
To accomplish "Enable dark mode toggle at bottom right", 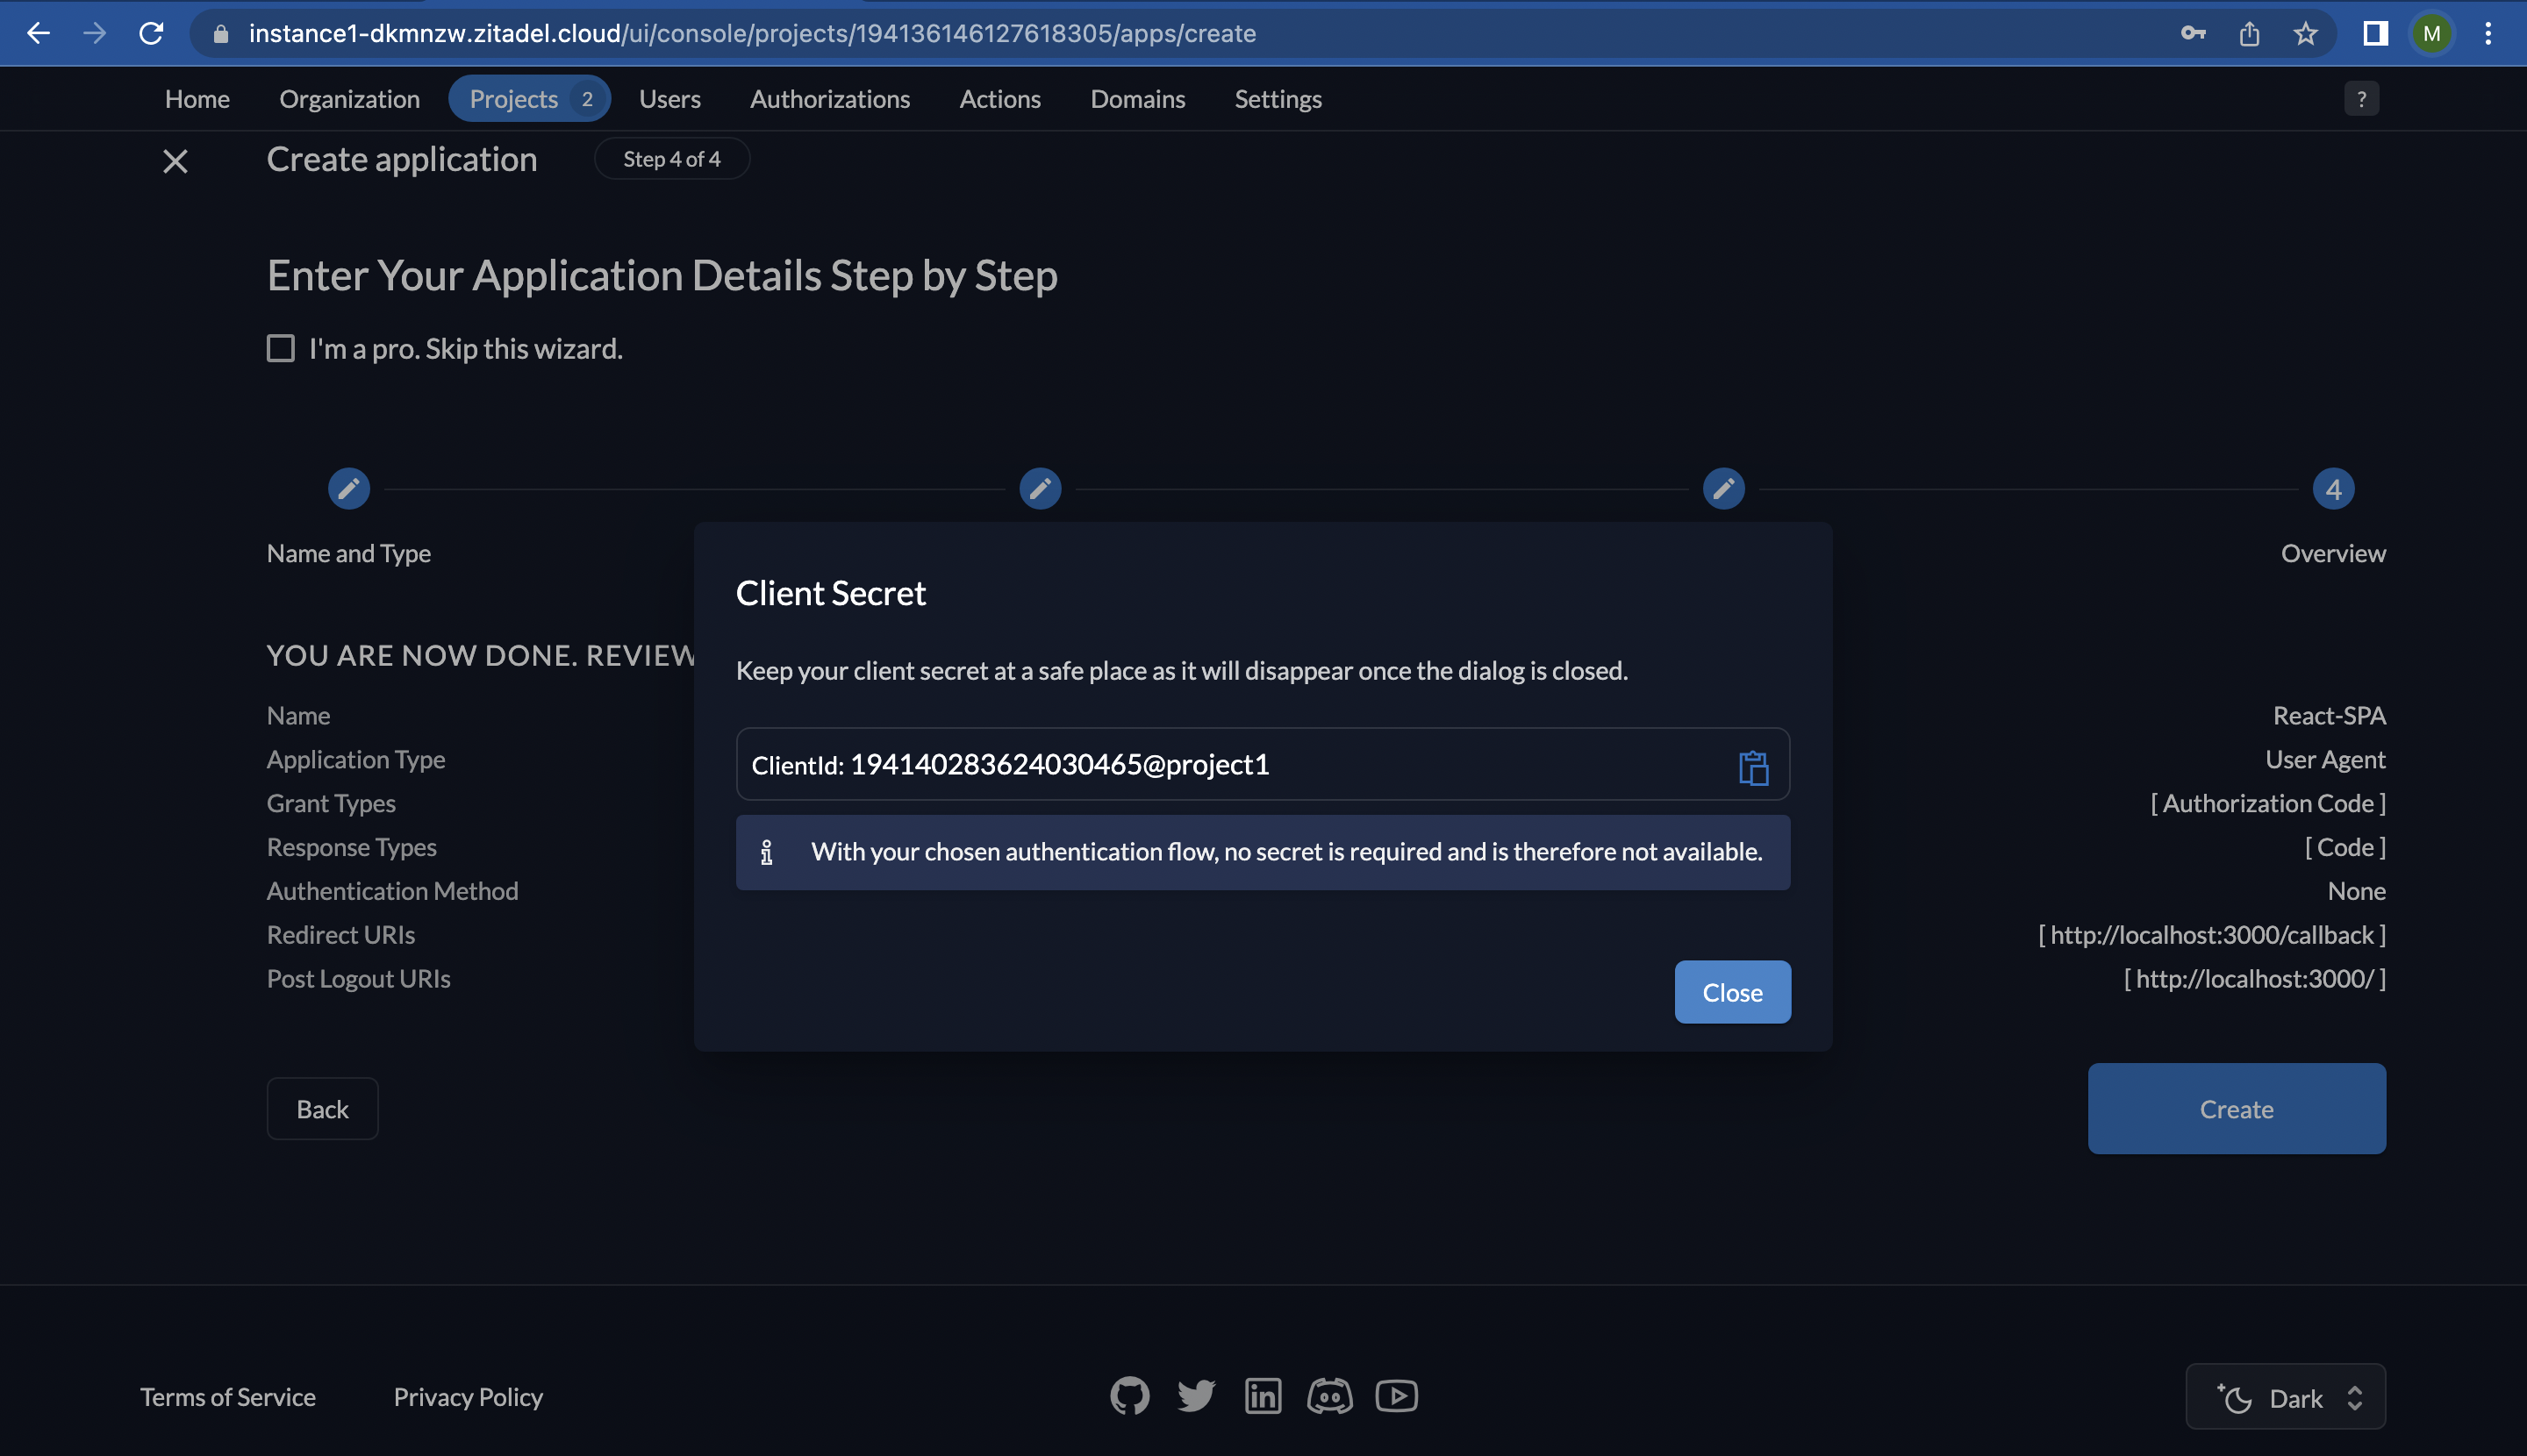I will click(2286, 1395).
